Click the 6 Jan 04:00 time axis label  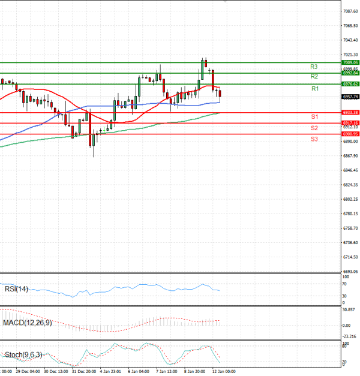139,371
